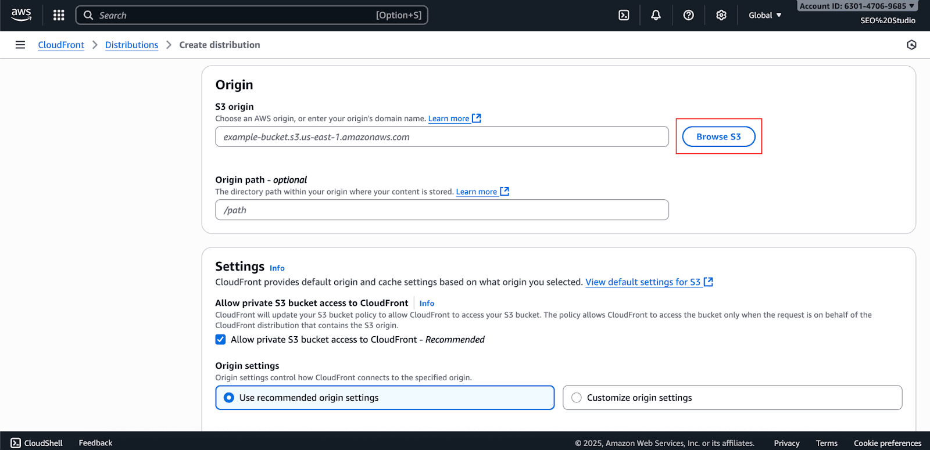Screen dimensions: 930x450
Task: Click external link icon beside S3 origin Learn more
Action: [477, 118]
